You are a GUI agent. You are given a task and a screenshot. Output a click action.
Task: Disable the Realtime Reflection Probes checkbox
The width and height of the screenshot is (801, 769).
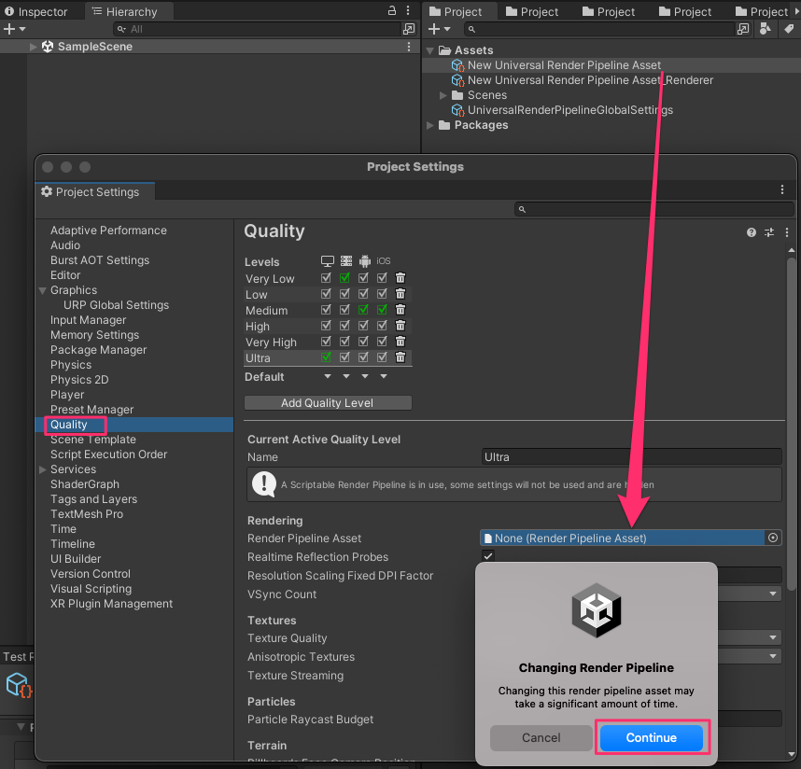(487, 554)
